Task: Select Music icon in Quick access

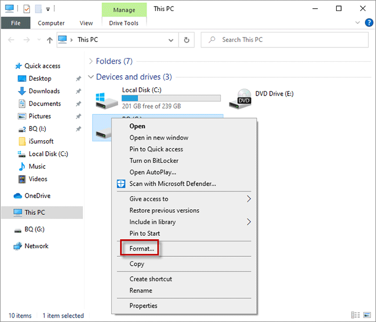Action: tap(22, 166)
